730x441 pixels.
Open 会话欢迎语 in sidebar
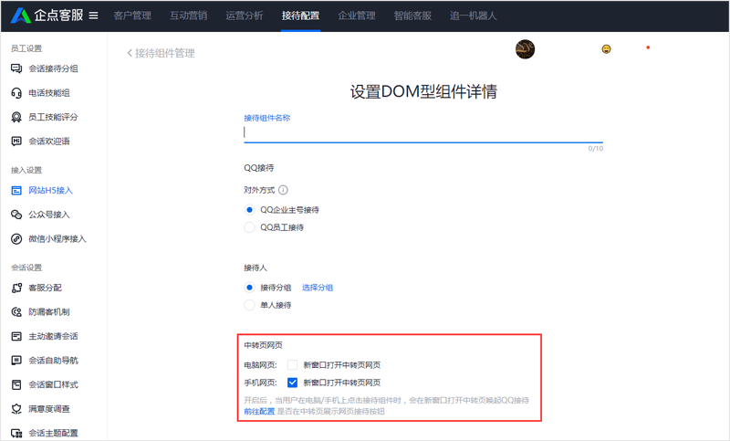(x=49, y=142)
